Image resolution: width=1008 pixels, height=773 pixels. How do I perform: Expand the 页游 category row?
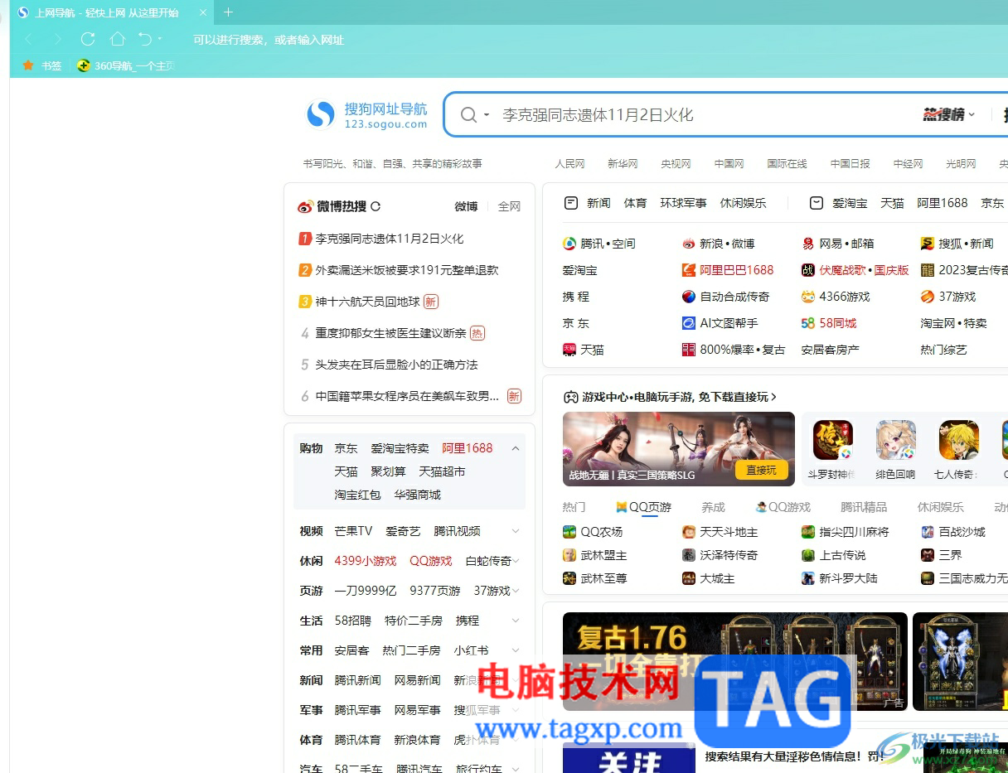[516, 591]
